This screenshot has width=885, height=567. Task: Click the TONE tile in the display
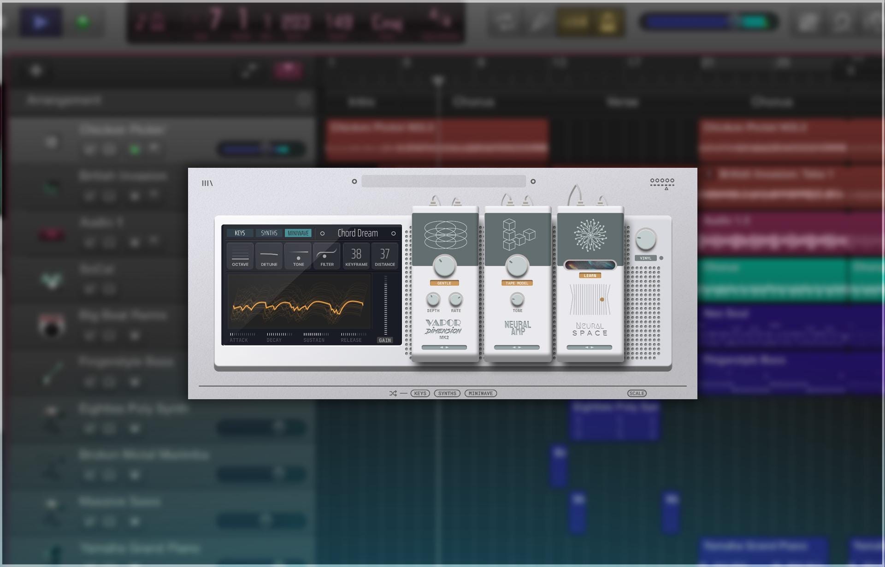pos(298,256)
